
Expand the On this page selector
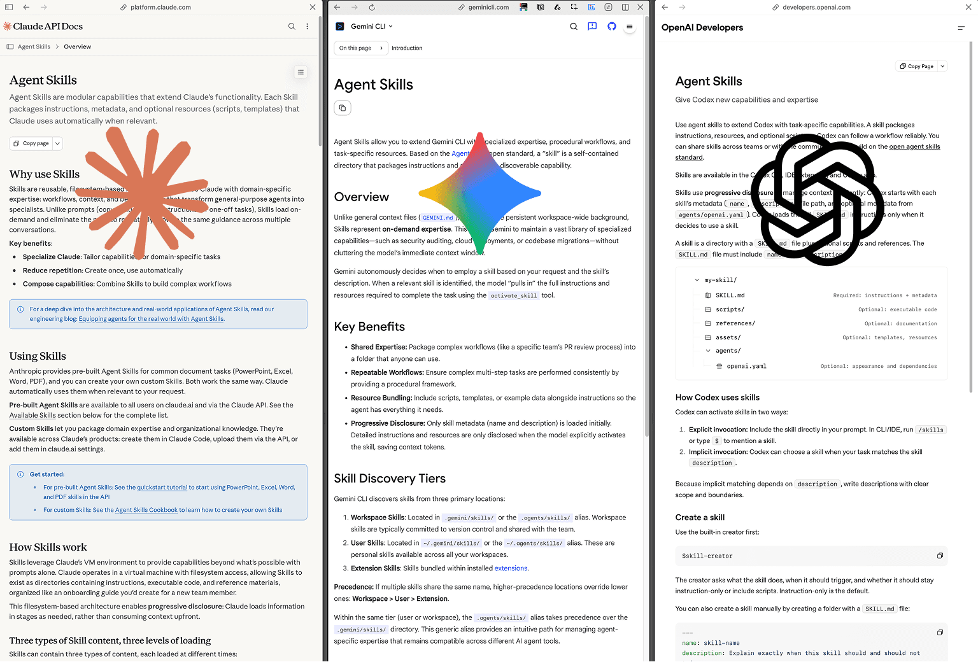(x=361, y=48)
